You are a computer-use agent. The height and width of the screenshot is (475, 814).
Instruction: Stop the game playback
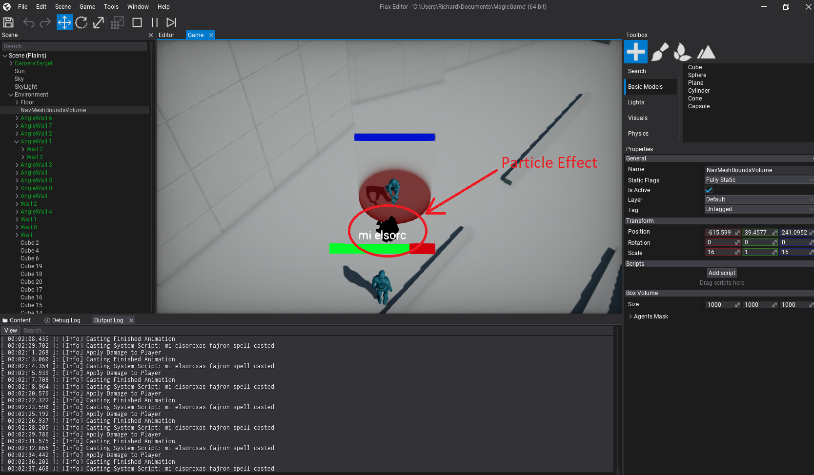click(x=137, y=22)
